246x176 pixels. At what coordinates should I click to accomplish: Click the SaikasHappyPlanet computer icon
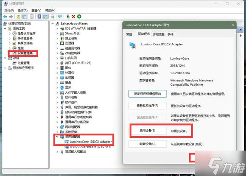pos(57,23)
